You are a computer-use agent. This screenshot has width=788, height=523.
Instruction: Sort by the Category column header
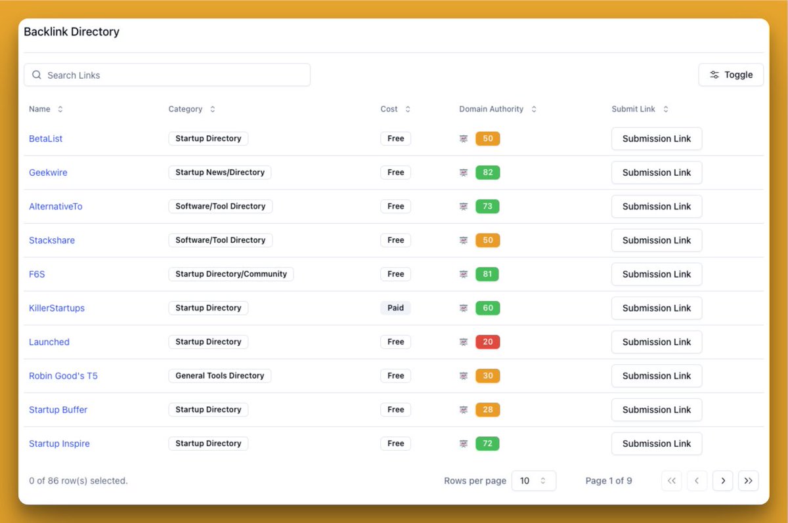[x=192, y=109]
